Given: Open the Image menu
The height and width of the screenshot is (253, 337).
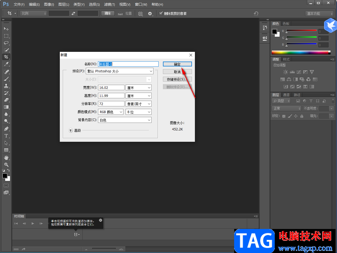Looking at the screenshot, I should pos(49,5).
